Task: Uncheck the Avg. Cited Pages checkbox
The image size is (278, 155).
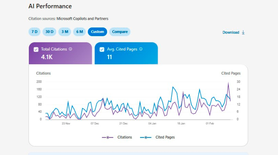Action: point(102,49)
